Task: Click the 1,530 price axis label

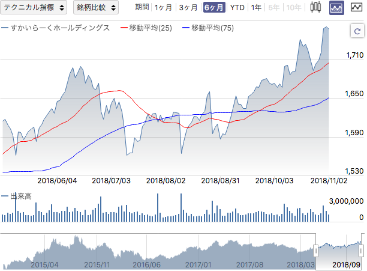Action: [354, 171]
